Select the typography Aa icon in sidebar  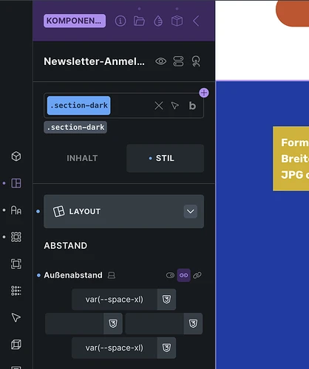point(16,210)
